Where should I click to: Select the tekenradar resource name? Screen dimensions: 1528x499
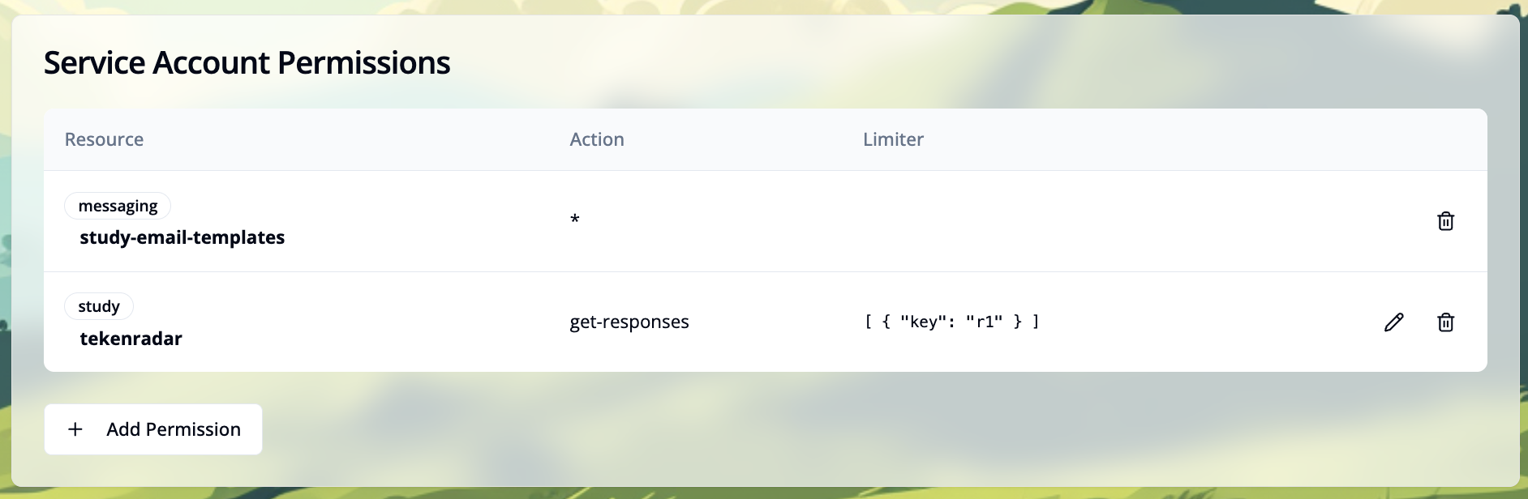131,339
